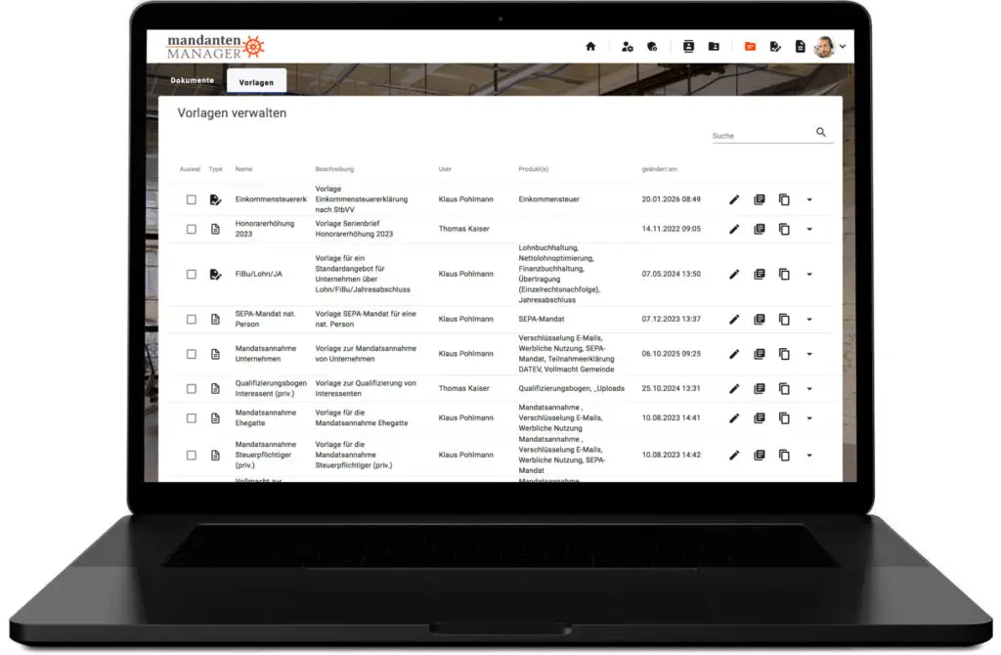Edit the Einkommensteuererk template with the pencil
The image size is (1001, 655).
(x=734, y=199)
